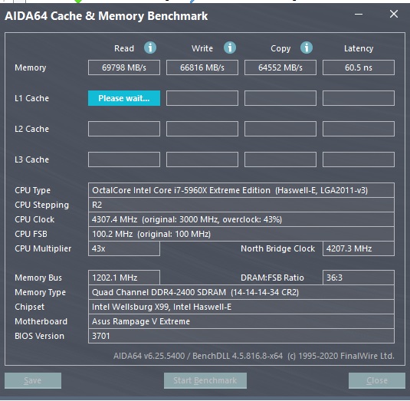Click the L1 Cache row label
Viewport: 410px width, 401px height.
[x=31, y=98]
